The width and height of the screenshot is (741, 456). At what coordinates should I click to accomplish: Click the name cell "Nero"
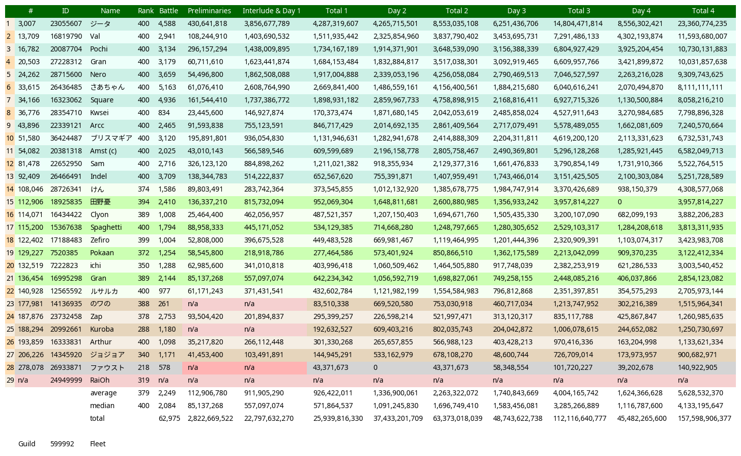tap(98, 74)
